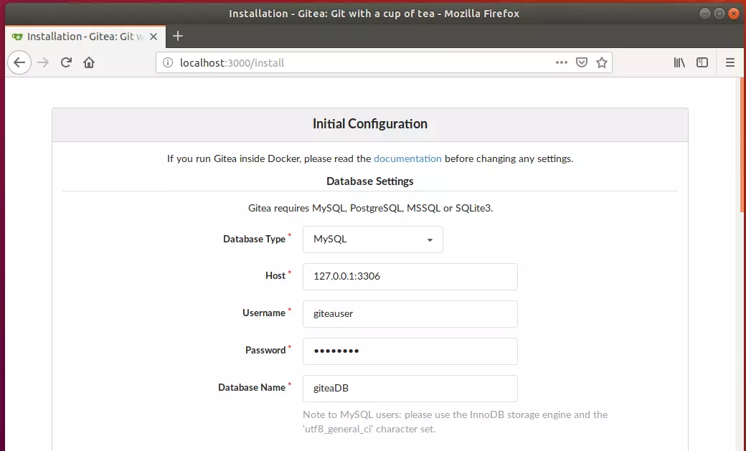Click the Database Type label
This screenshot has width=746, height=451.
tap(254, 239)
